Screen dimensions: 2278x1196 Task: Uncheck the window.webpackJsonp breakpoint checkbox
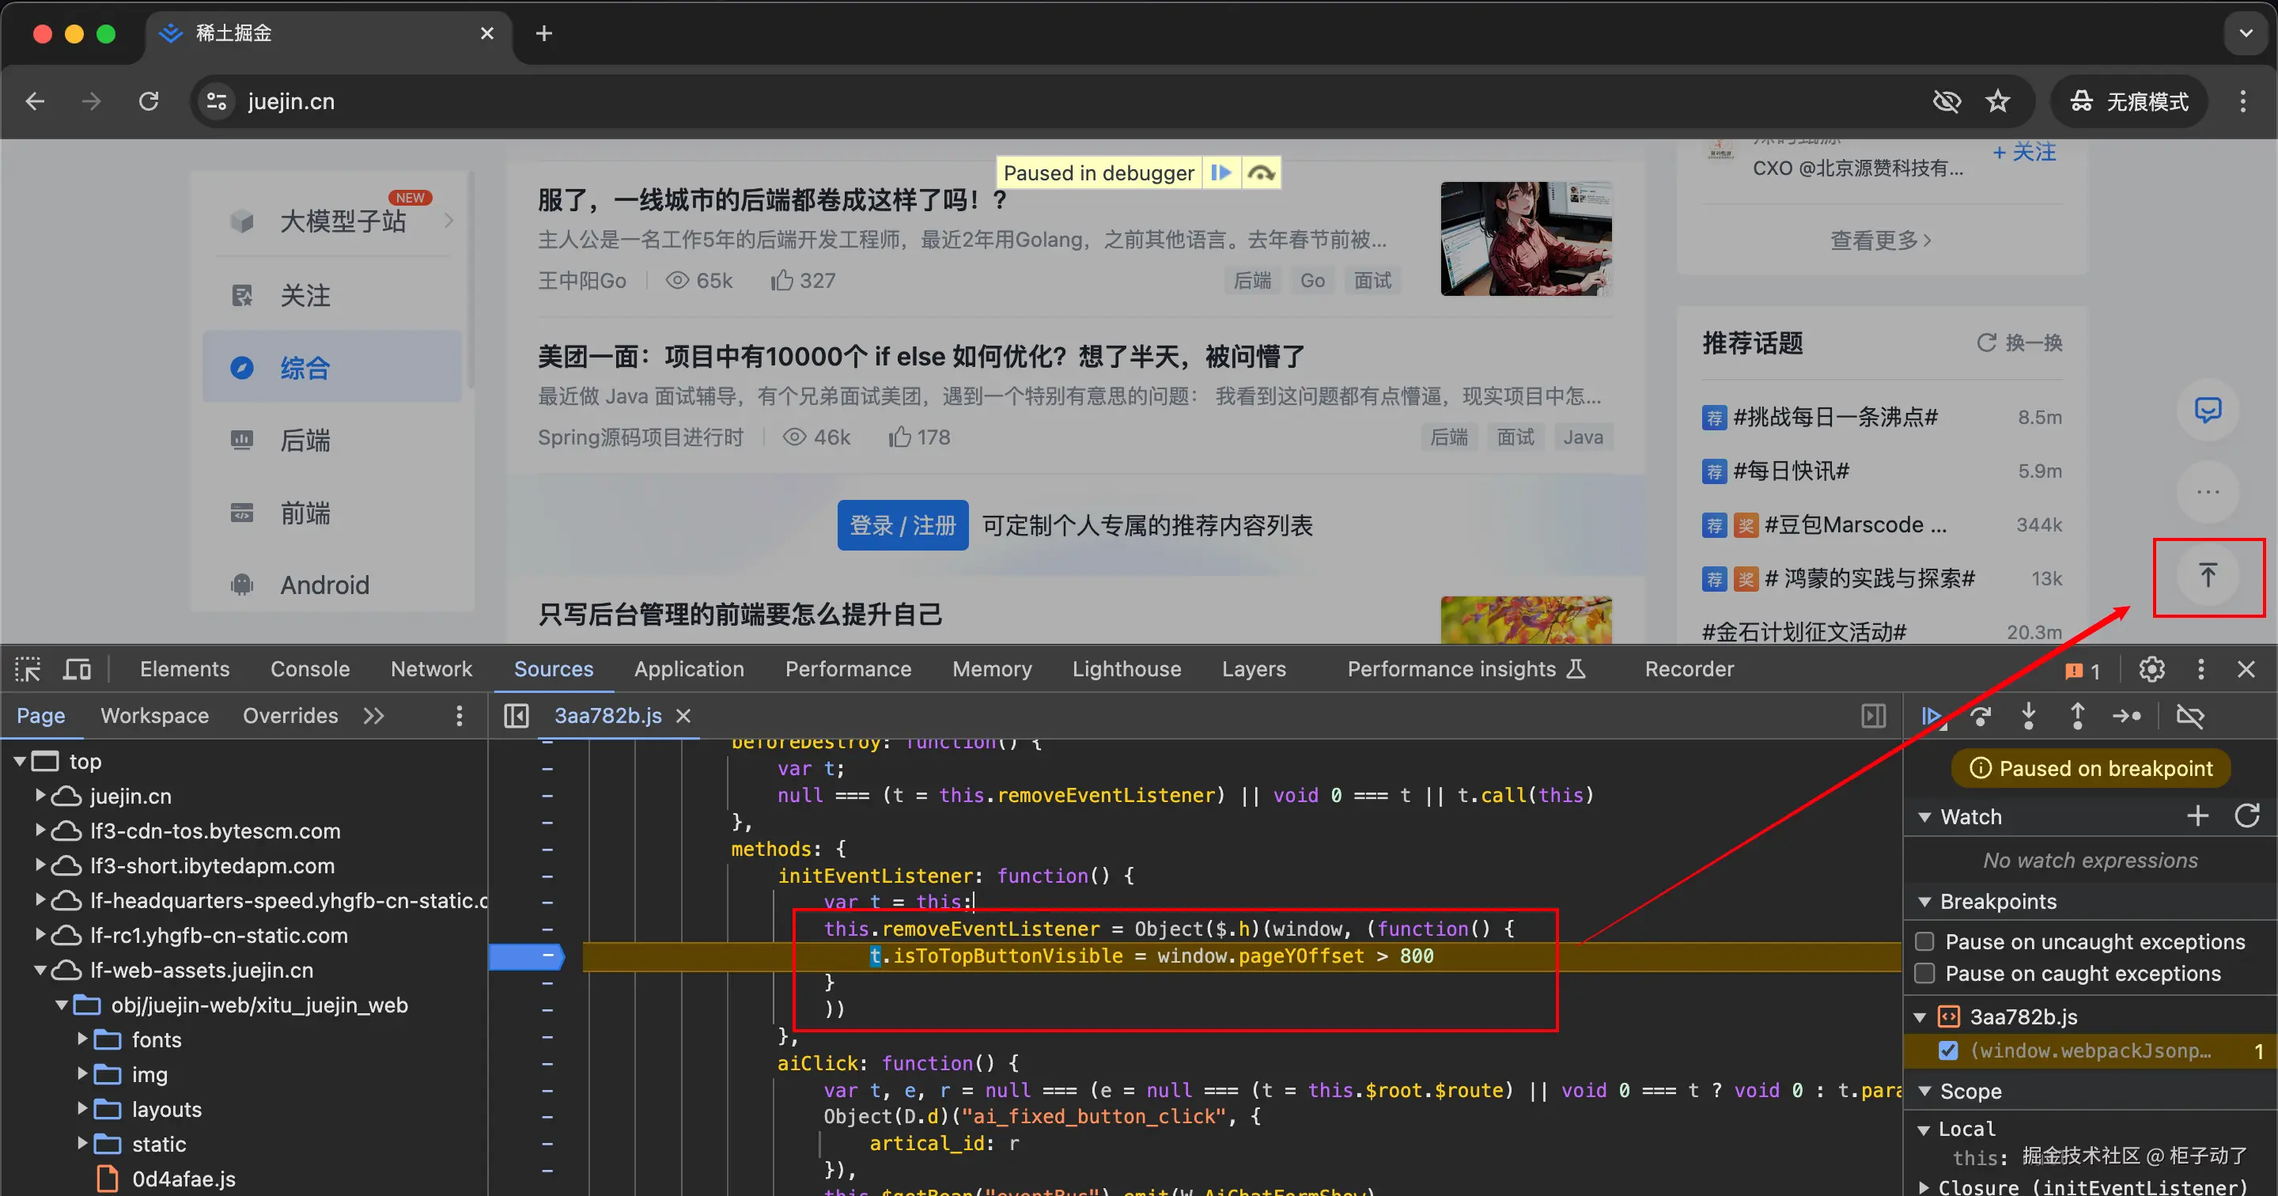click(x=1948, y=1050)
